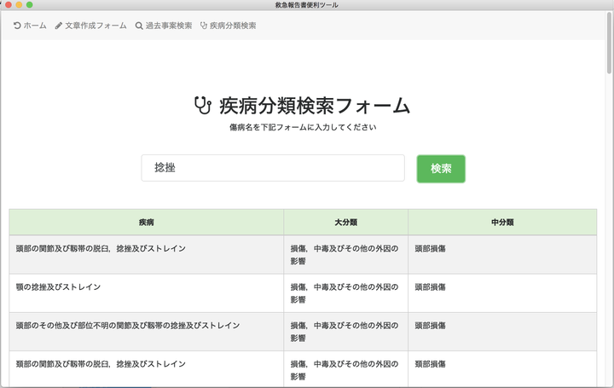Click the 大分類 column header
614x388 pixels.
345,222
